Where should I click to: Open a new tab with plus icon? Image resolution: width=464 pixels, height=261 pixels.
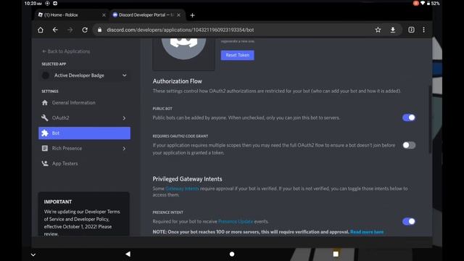coord(192,15)
